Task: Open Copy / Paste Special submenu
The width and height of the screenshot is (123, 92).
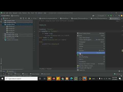Action: click(x=91, y=38)
